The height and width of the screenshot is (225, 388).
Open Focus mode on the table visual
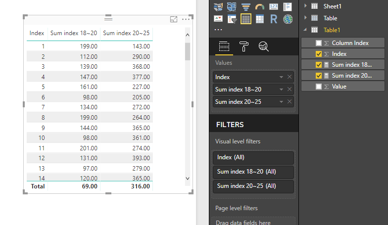pos(174,19)
